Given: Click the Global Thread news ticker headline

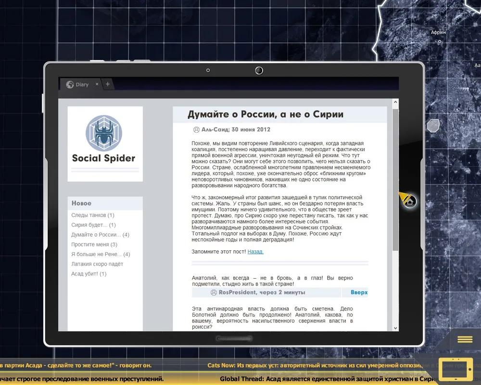Looking at the screenshot, I should [328, 379].
